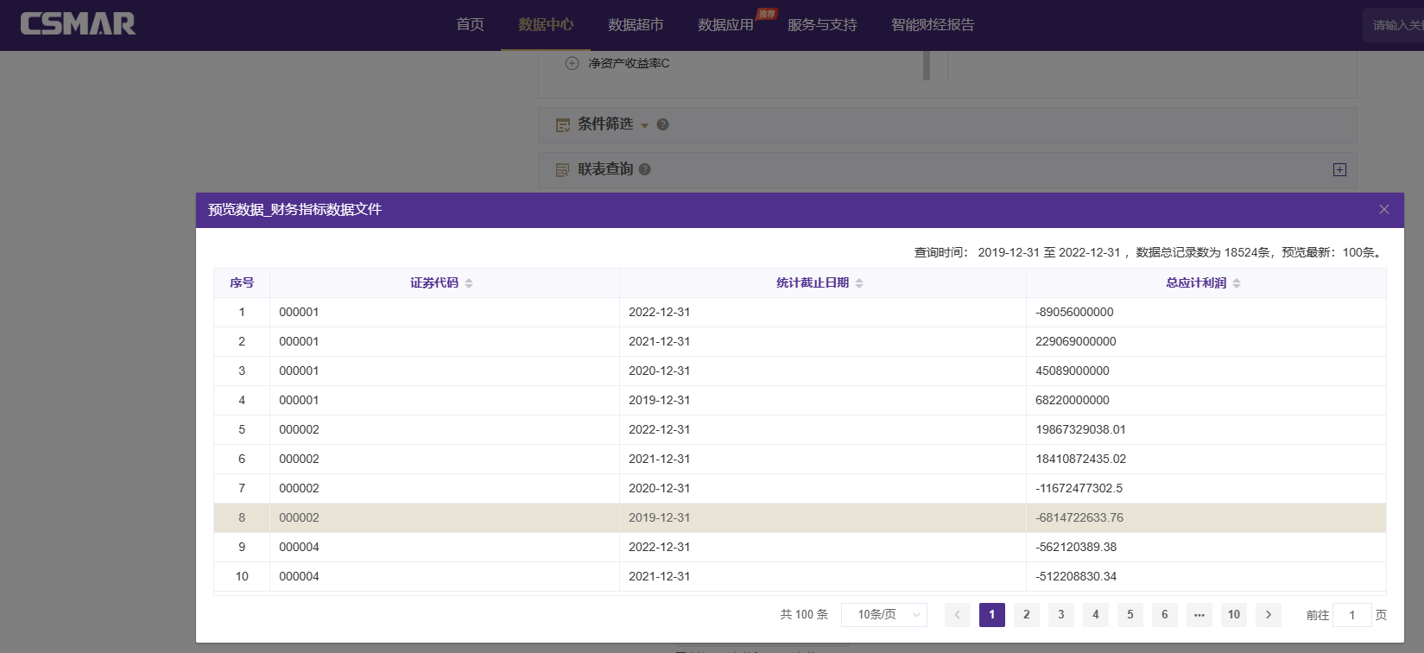Sort by 证券代码 column arrows

469,283
